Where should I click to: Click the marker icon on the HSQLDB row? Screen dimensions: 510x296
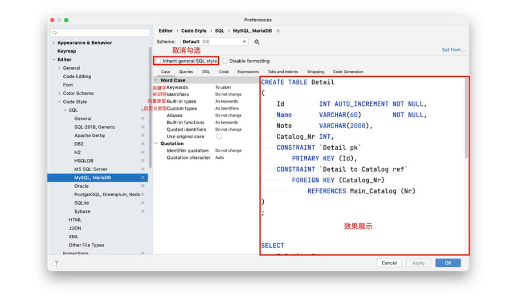143,161
